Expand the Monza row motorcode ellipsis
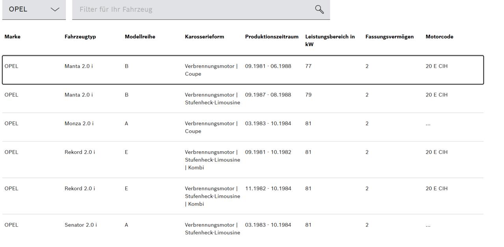The width and height of the screenshot is (504, 247). click(x=428, y=124)
